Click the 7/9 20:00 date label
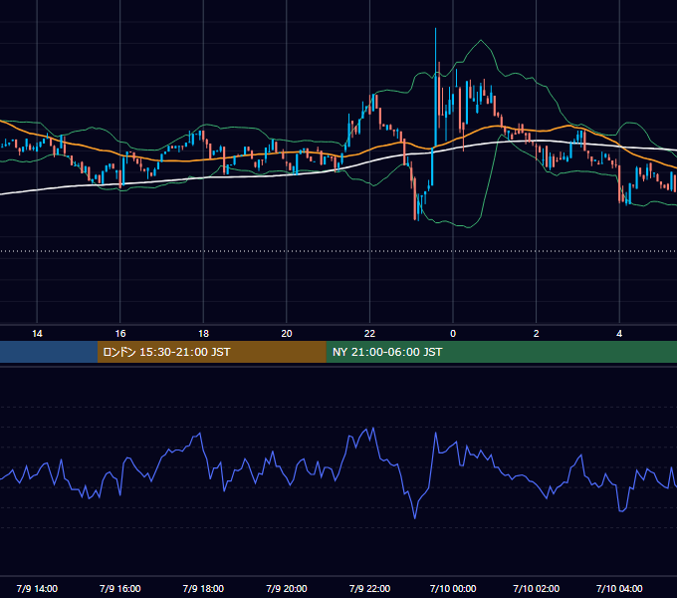 [287, 588]
